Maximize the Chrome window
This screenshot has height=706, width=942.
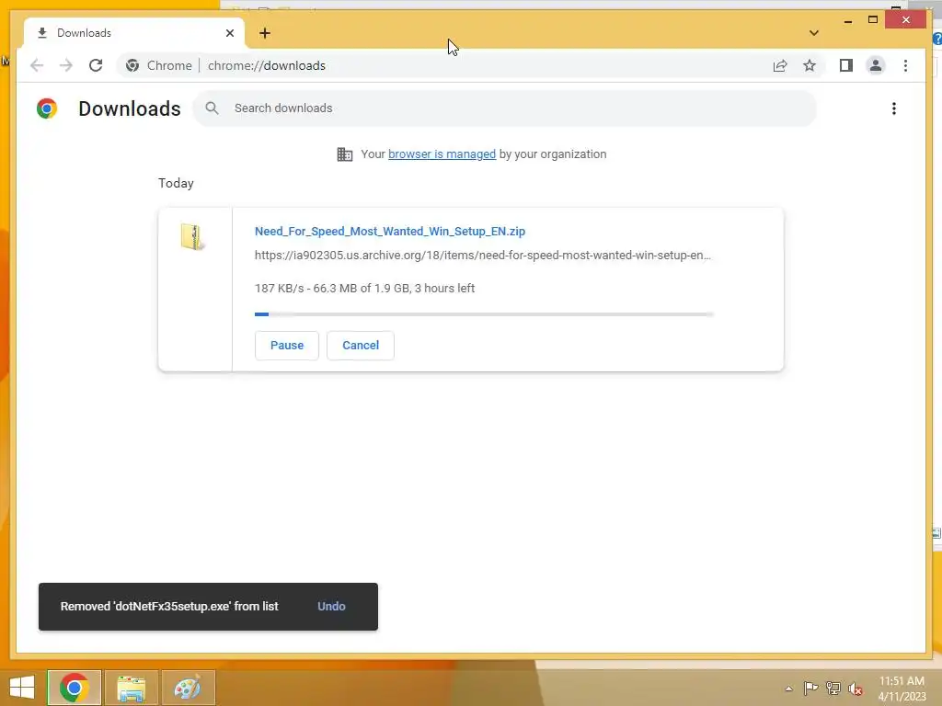(x=873, y=20)
